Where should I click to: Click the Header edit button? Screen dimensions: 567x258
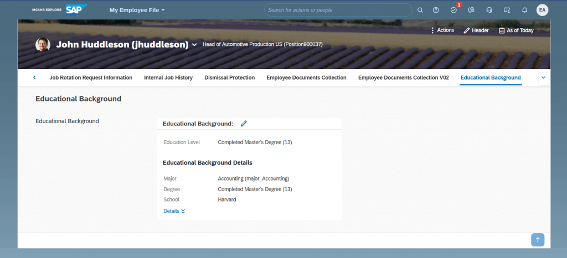(x=476, y=30)
